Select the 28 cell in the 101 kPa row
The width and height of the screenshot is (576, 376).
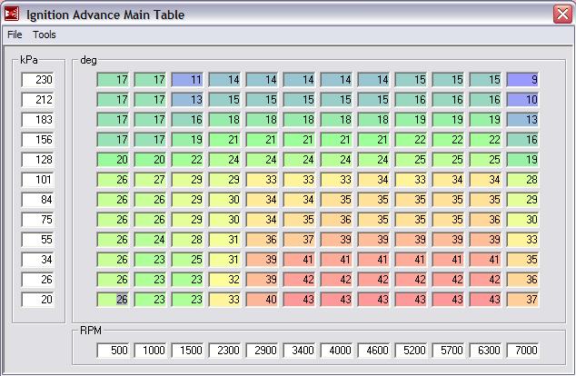[522, 180]
